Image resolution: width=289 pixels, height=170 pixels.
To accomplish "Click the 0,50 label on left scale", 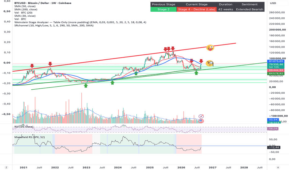I will 7,11.
